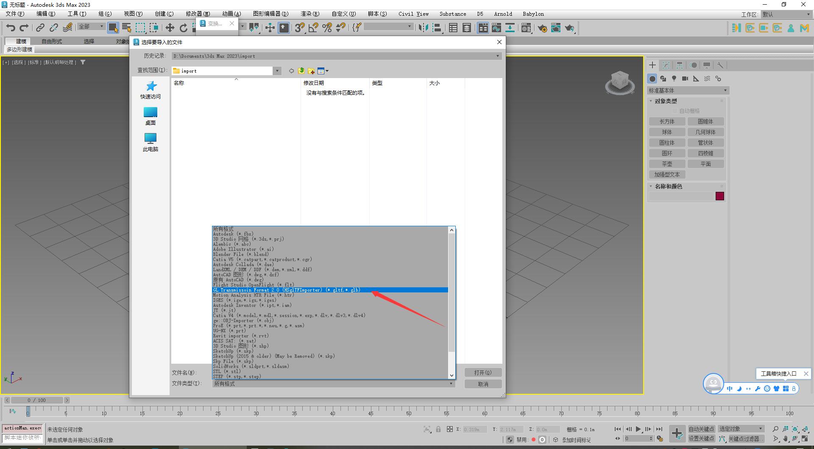Toggle the Angle Snap icon
814x449 pixels.
click(x=313, y=28)
